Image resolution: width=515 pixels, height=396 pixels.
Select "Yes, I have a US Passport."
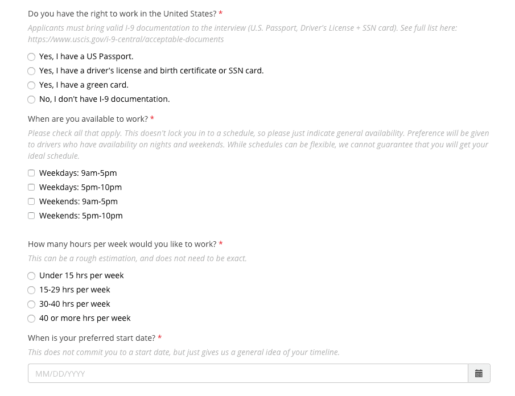click(x=31, y=56)
